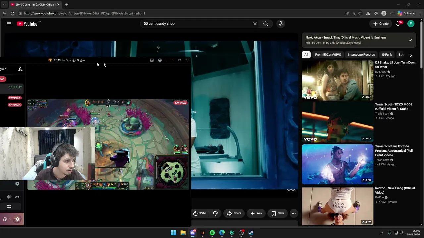Open browser settings and more menu
Image resolution: width=424 pixels, height=238 pixels.
392,13
